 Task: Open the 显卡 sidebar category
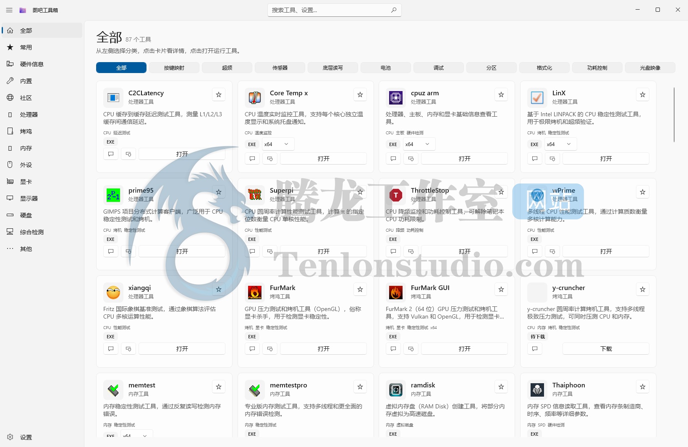click(x=42, y=182)
